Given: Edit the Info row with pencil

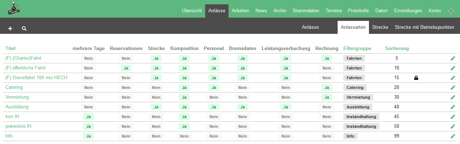Looking at the screenshot, I should pyautogui.click(x=453, y=136).
